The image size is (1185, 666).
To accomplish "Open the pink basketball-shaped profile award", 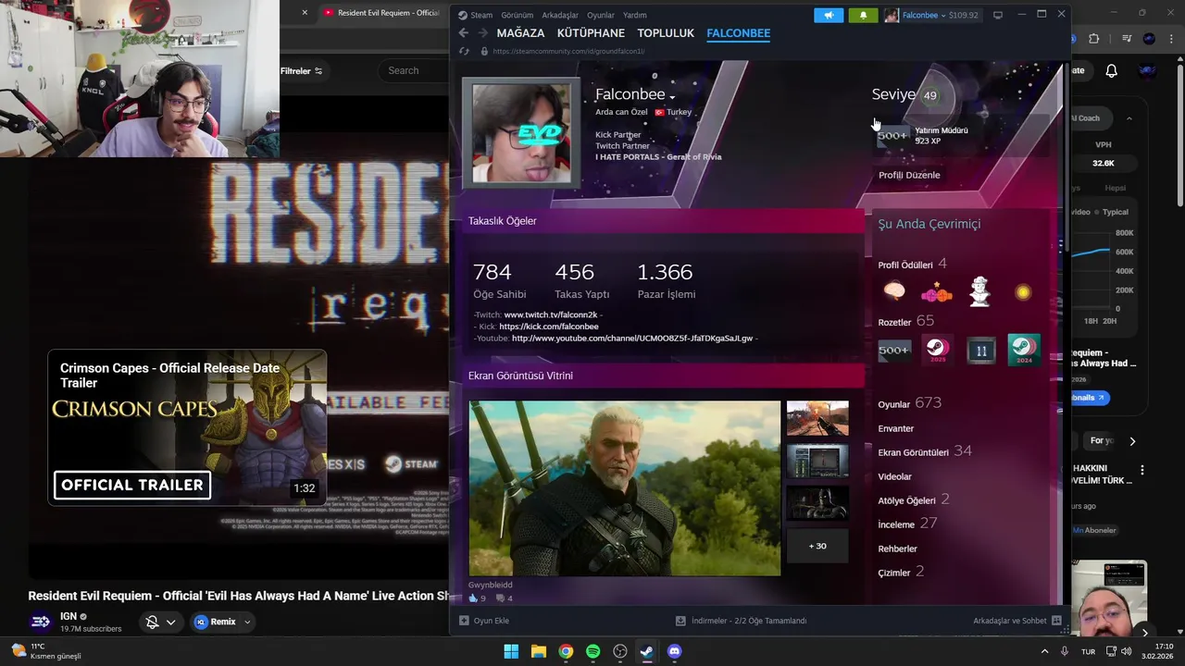I will tap(936, 293).
